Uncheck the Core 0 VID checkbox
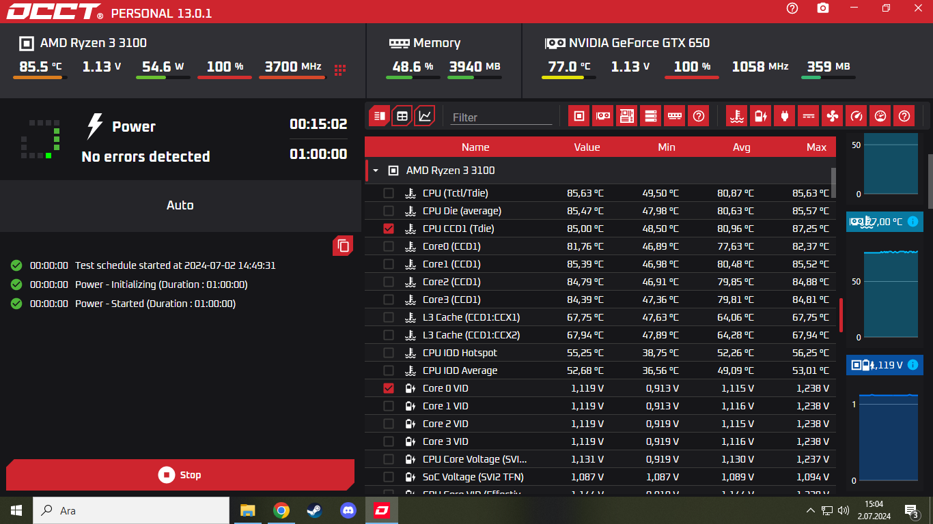 (389, 388)
